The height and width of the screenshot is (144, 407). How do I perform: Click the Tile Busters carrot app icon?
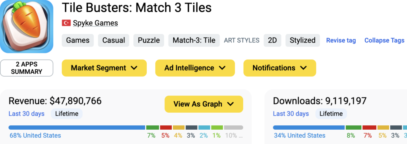[x=27, y=27]
